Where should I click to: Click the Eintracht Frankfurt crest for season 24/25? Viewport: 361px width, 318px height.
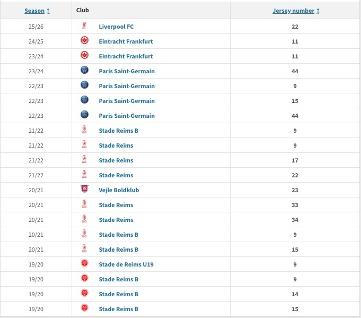(x=84, y=41)
